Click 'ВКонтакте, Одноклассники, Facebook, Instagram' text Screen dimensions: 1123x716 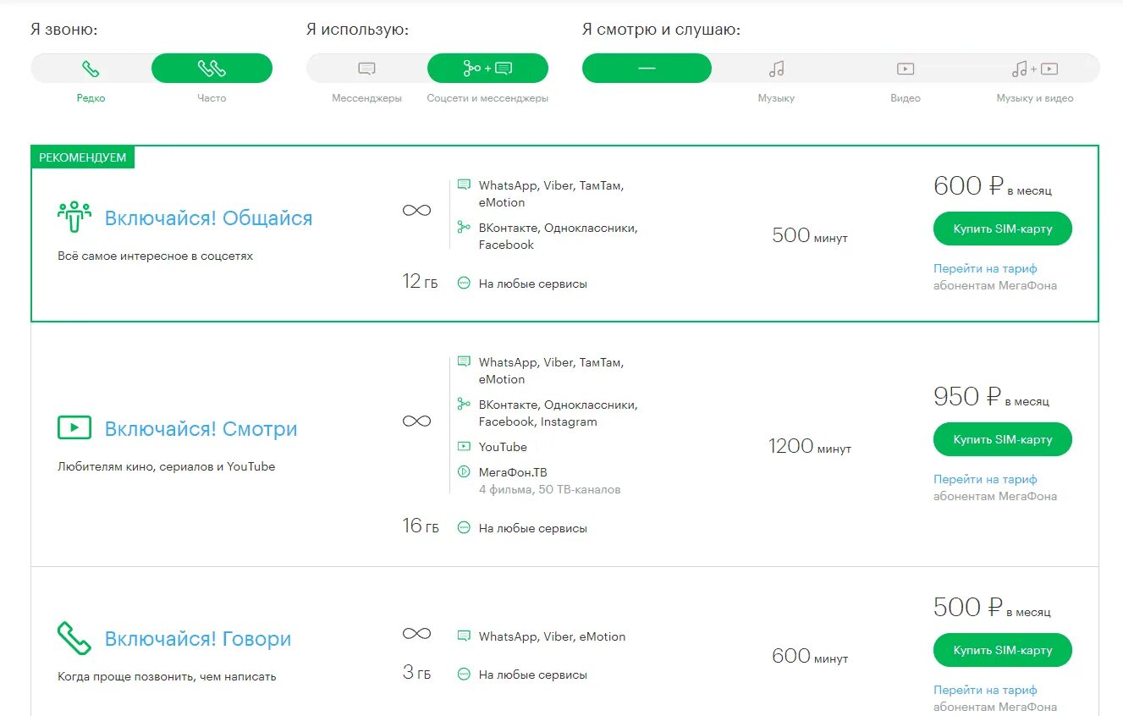click(x=559, y=413)
